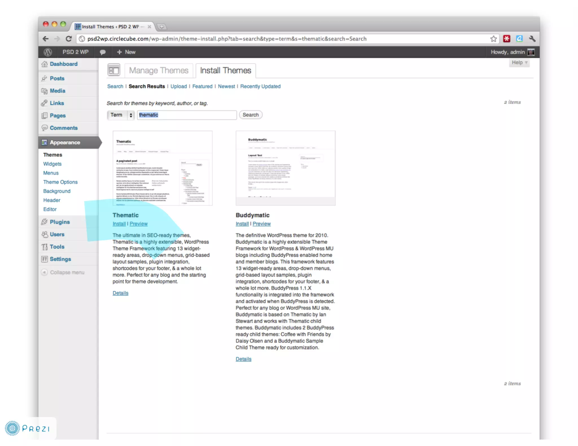Preview the Thematic theme
Viewport: 578px width, 446px height.
pos(138,224)
